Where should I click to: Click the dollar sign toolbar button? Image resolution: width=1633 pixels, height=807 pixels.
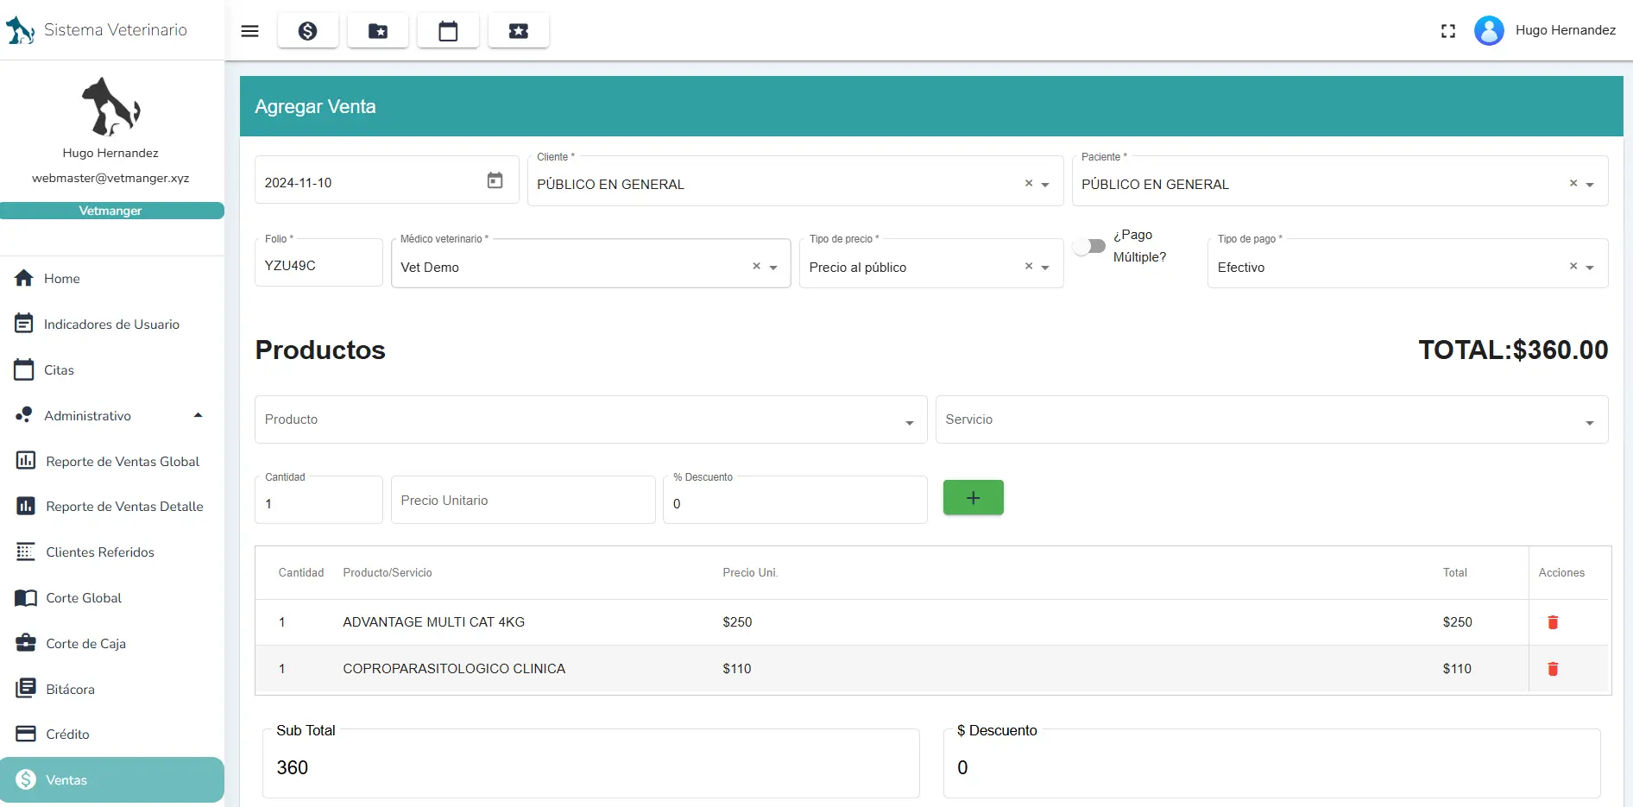pyautogui.click(x=308, y=31)
